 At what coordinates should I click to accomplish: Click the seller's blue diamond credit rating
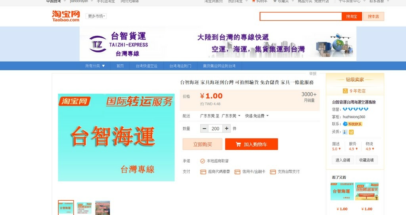click(356, 109)
